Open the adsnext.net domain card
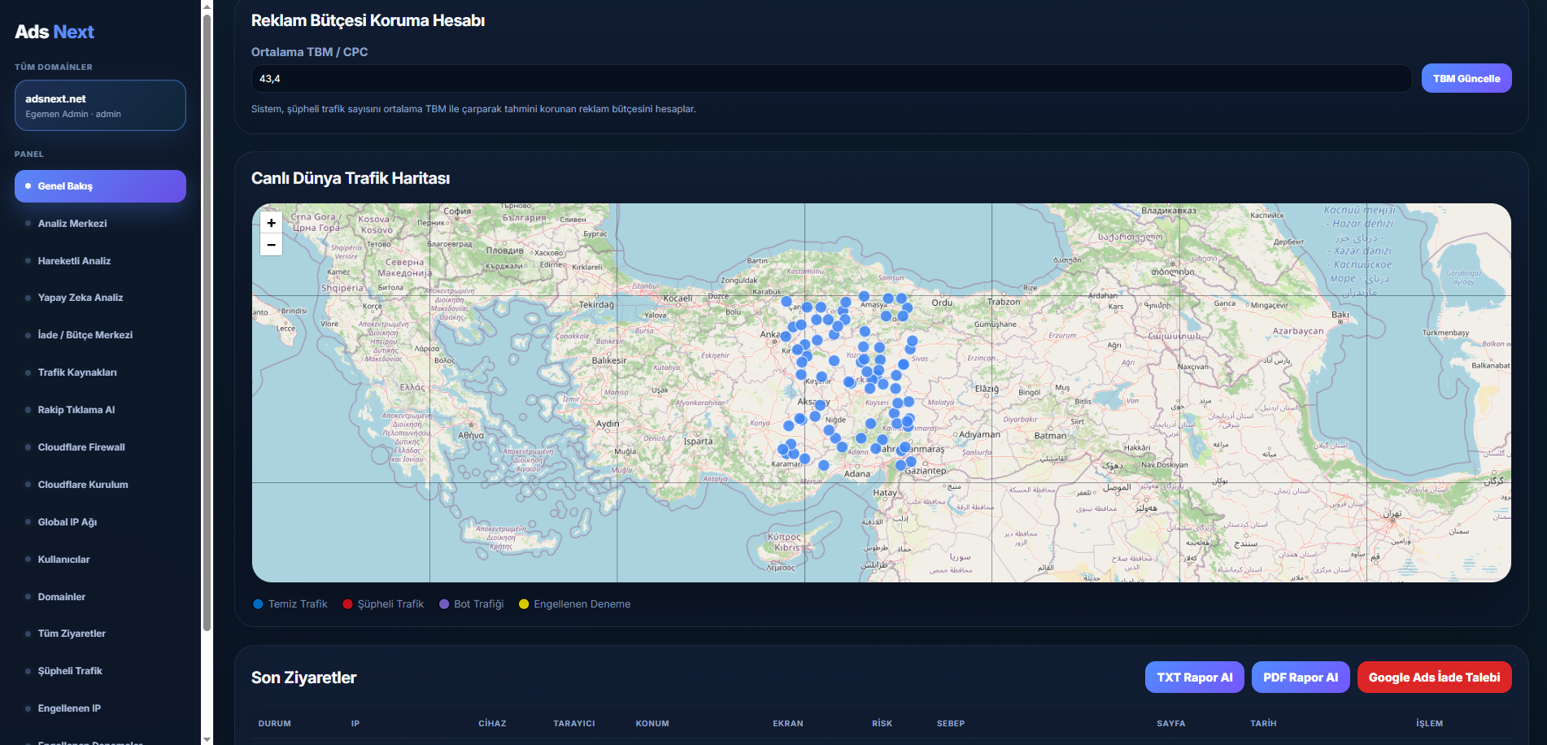This screenshot has width=1547, height=745. point(100,105)
